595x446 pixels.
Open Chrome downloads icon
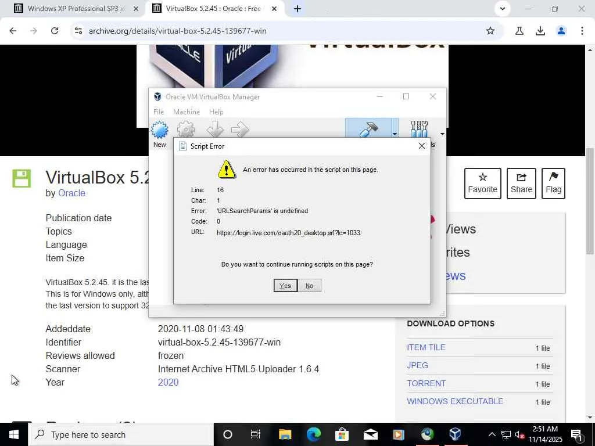(540, 31)
